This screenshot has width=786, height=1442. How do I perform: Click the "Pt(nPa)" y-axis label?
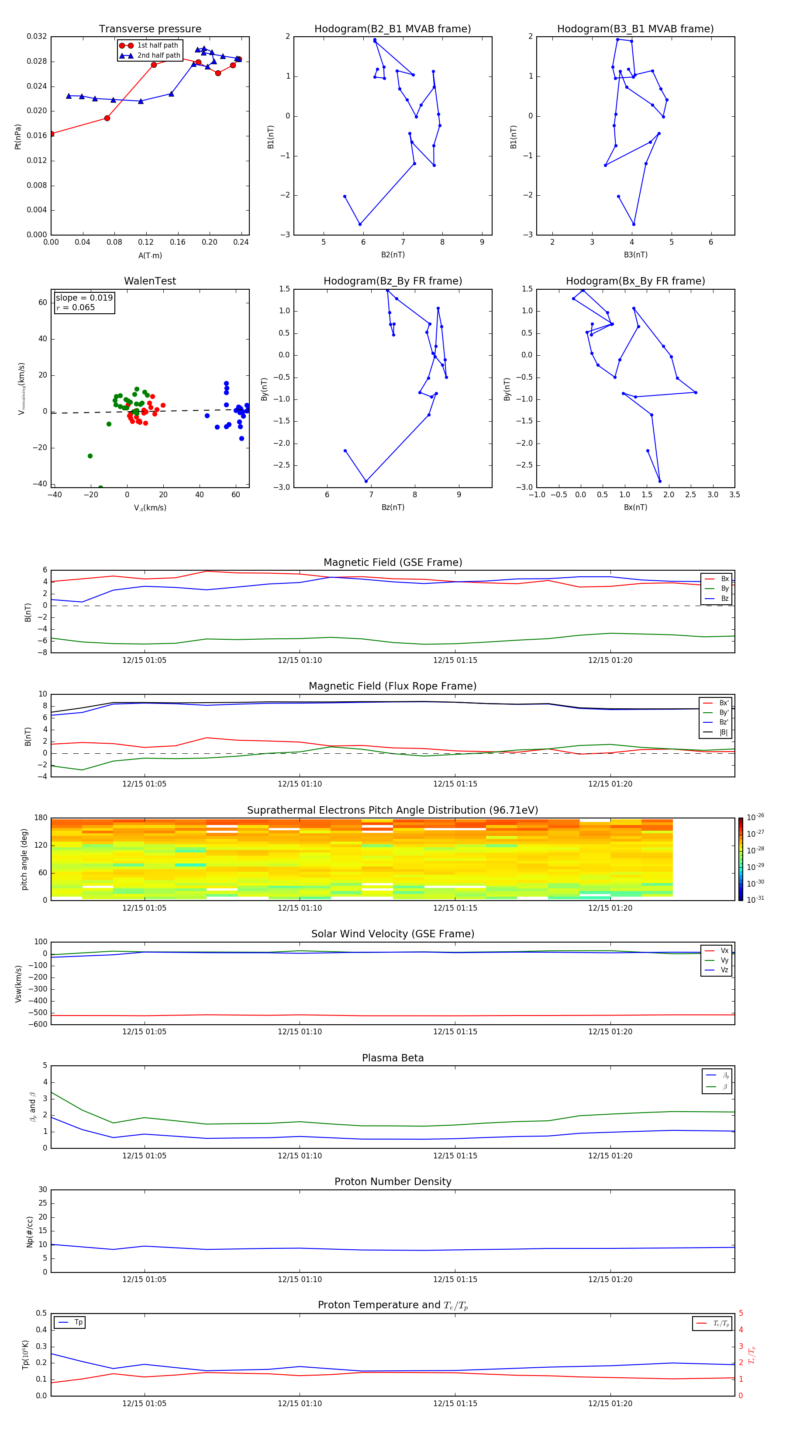click(x=18, y=137)
